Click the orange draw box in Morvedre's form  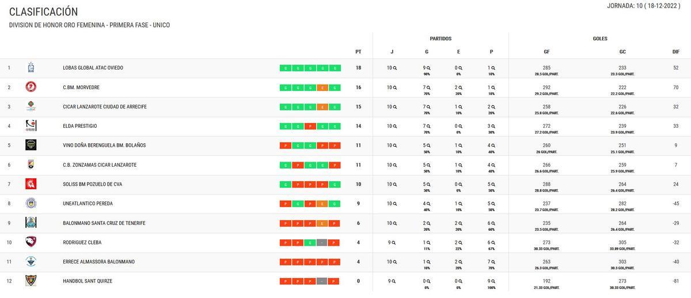322,87
